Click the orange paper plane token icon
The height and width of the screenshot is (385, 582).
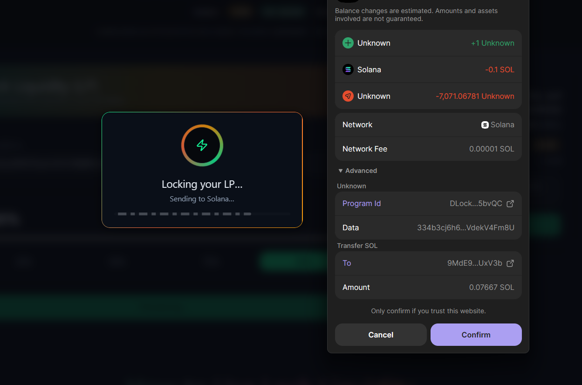tap(348, 96)
